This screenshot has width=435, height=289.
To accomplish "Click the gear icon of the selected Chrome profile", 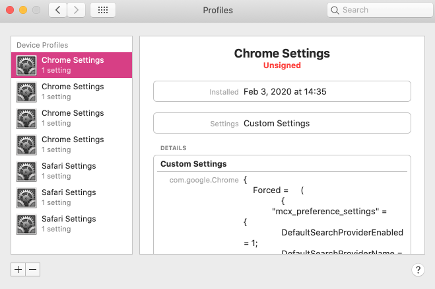I will [26, 65].
